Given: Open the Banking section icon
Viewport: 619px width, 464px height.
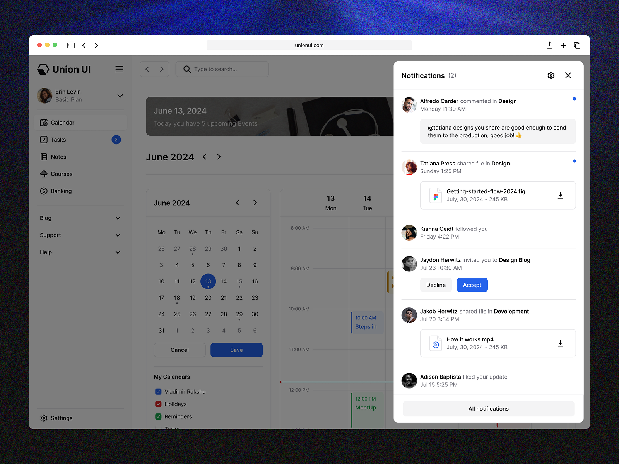Looking at the screenshot, I should pyautogui.click(x=44, y=191).
